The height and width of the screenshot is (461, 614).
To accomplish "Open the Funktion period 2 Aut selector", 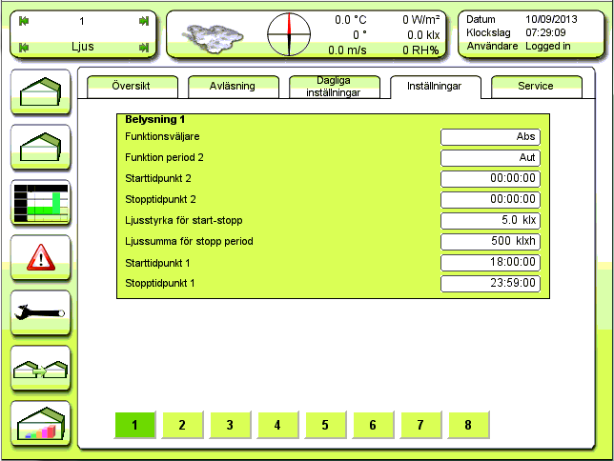I will tap(490, 158).
